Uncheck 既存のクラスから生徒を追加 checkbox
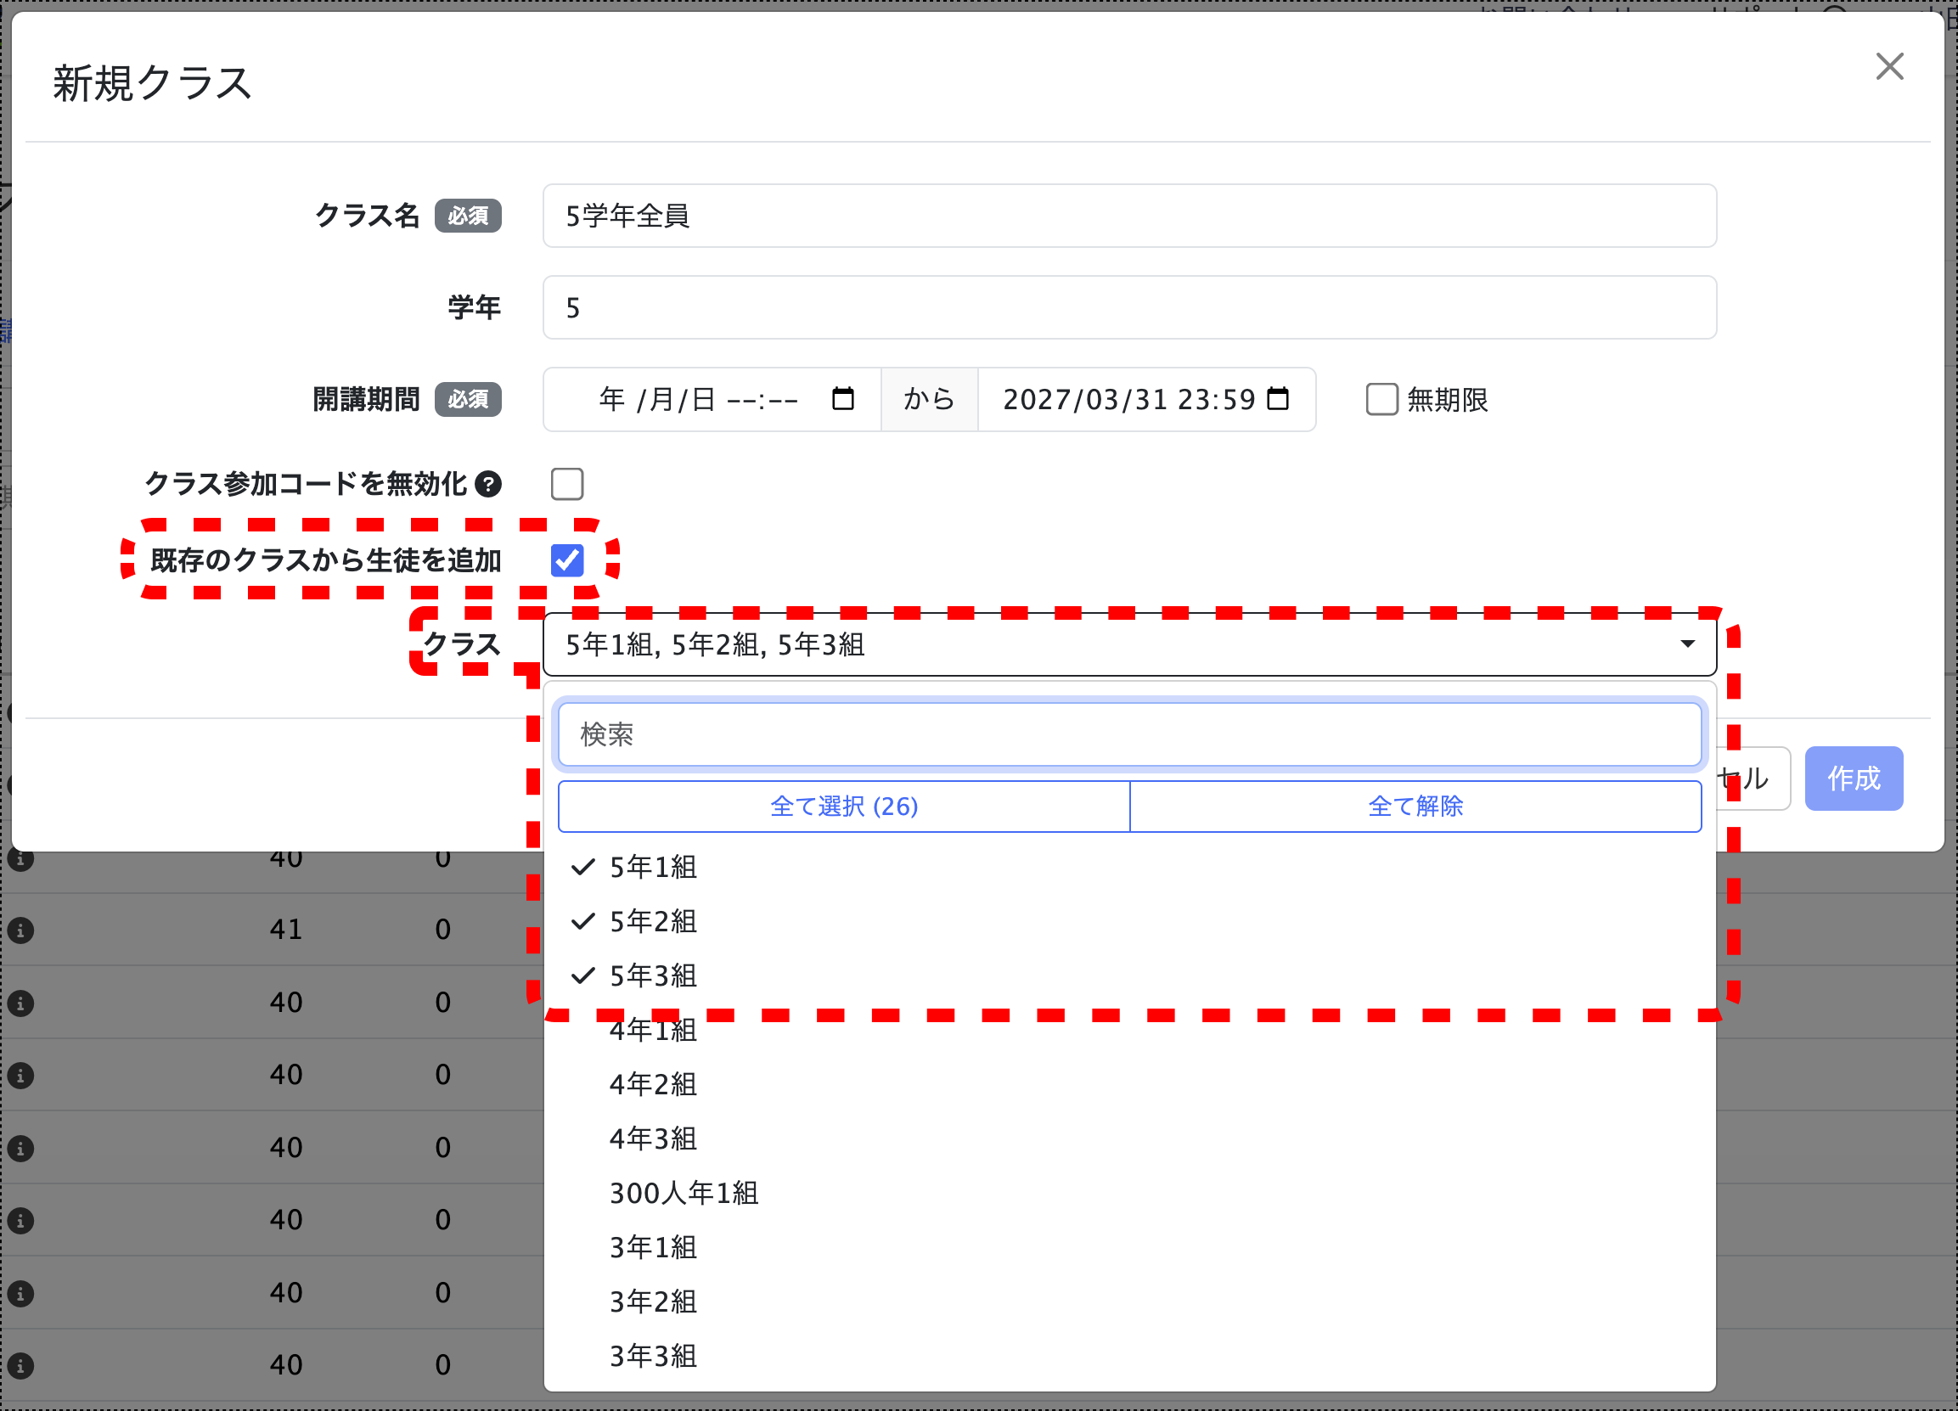Viewport: 1958px width, 1411px height. point(567,560)
